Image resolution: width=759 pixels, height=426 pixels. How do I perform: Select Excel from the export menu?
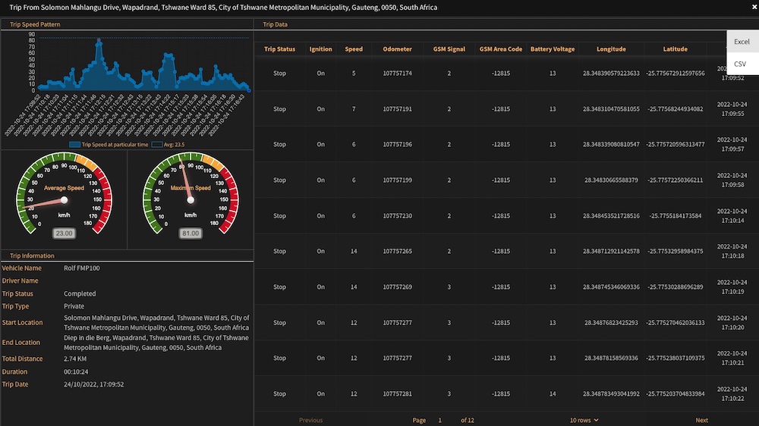pos(742,42)
